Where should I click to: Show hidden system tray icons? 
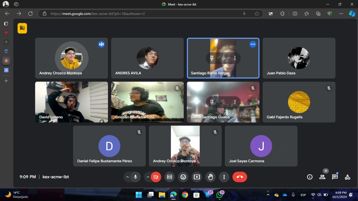tap(268, 195)
